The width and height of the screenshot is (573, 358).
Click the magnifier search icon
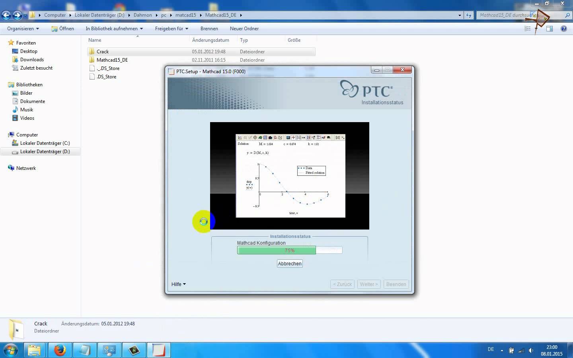pyautogui.click(x=567, y=15)
